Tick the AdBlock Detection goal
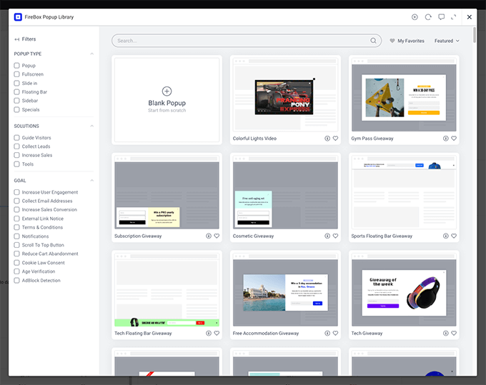 16,281
